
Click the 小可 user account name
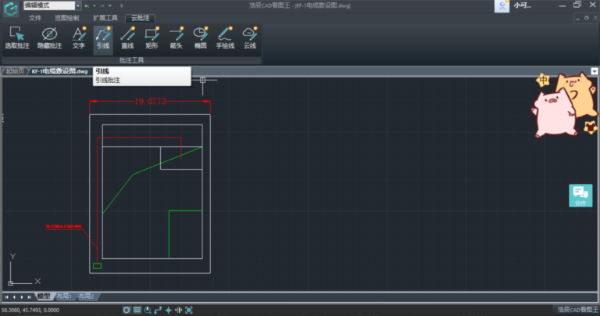[523, 5]
